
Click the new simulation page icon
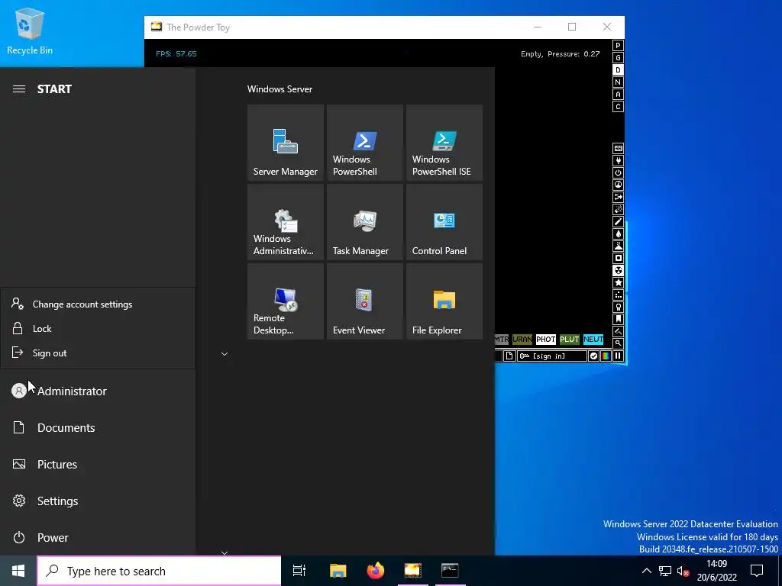[x=509, y=356]
